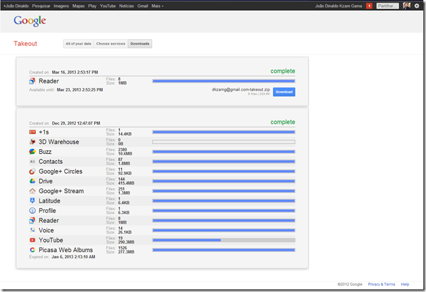Click the Google+ Circles icon
This screenshot has width=426, height=292.
point(33,171)
